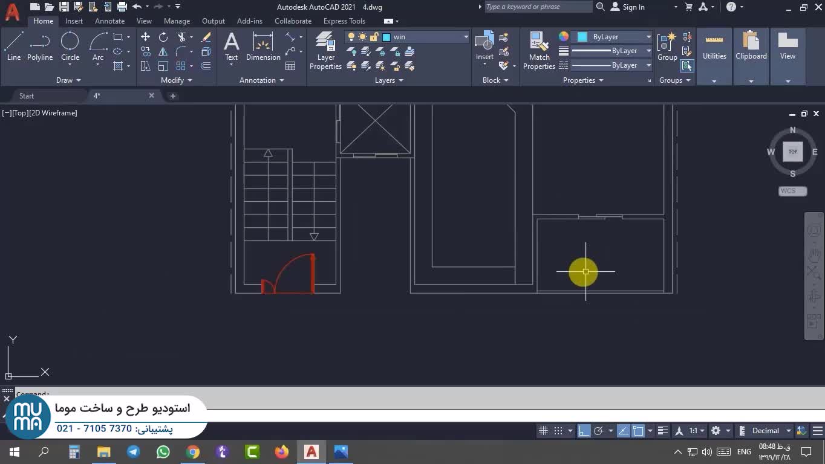Toggle Ortho mode in the status bar
Screen dimensions: 825x464
pyautogui.click(x=584, y=431)
